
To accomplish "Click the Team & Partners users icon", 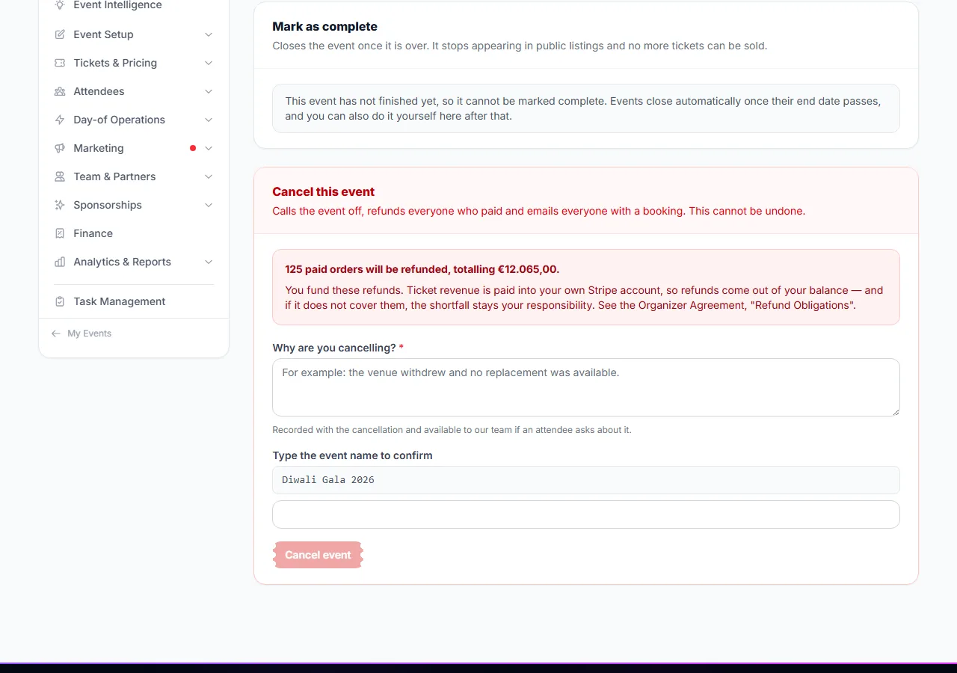I will [x=60, y=176].
